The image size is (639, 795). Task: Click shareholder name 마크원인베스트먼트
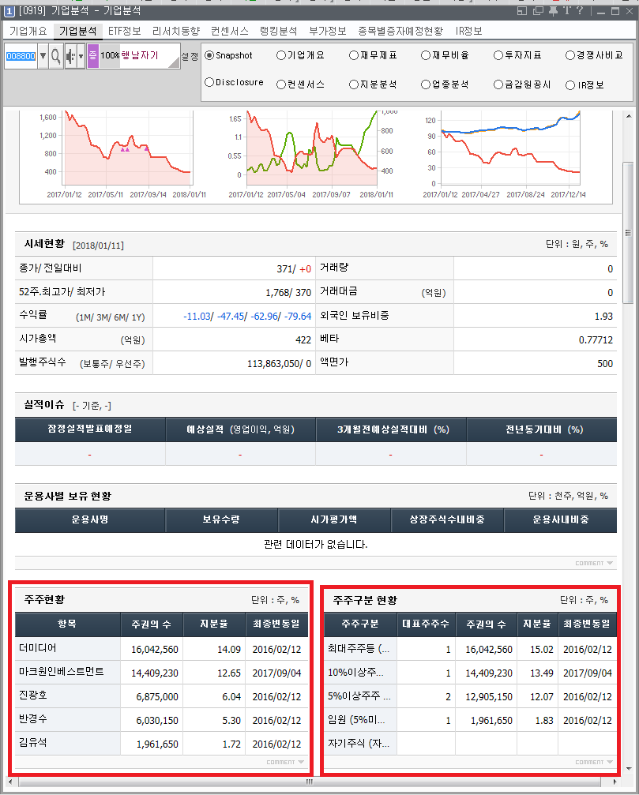[61, 672]
